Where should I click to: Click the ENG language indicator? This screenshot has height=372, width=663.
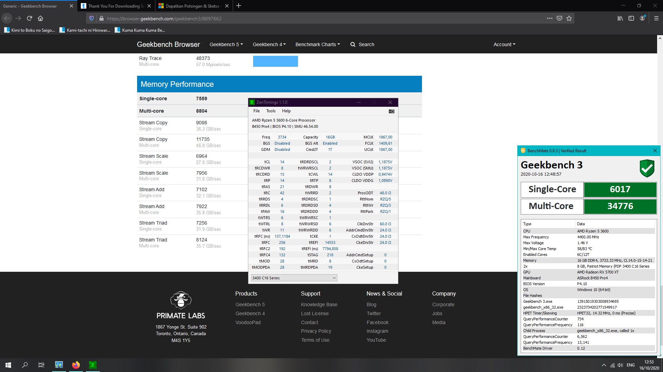[x=631, y=365]
